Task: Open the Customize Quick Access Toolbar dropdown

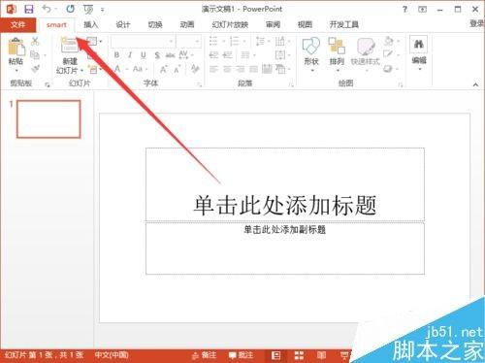Action: pyautogui.click(x=103, y=10)
